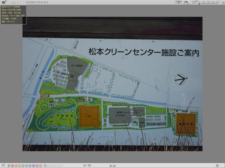The width and height of the screenshot is (225, 168).
Task: Go to the previous image arrow
Action: (110, 166)
